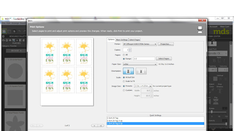Viewport: 234px width, 131px height.
Task: Click the MDS app icon in title bar
Action: coord(3,19)
